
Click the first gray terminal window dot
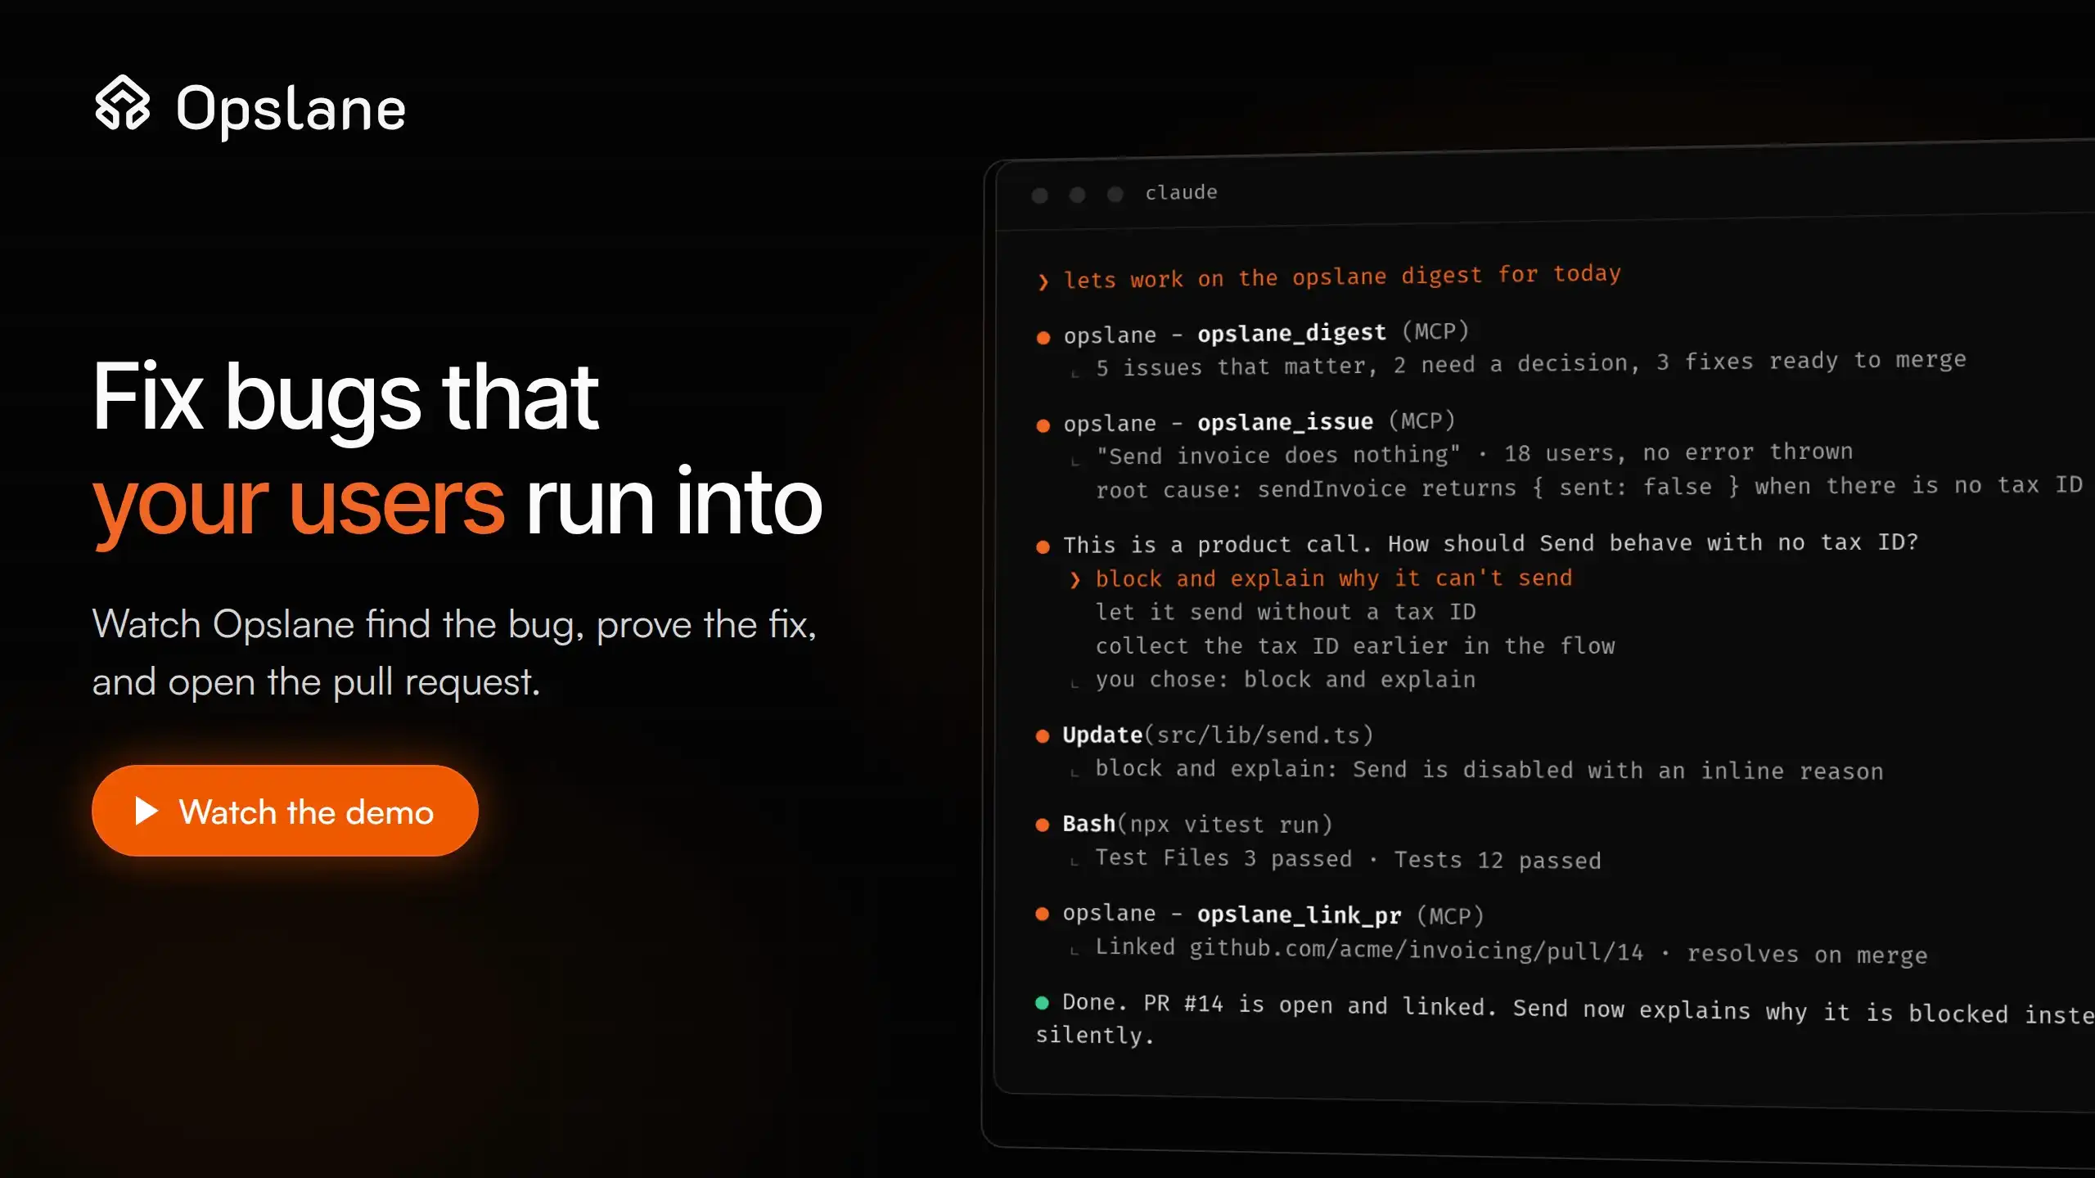tap(1039, 196)
